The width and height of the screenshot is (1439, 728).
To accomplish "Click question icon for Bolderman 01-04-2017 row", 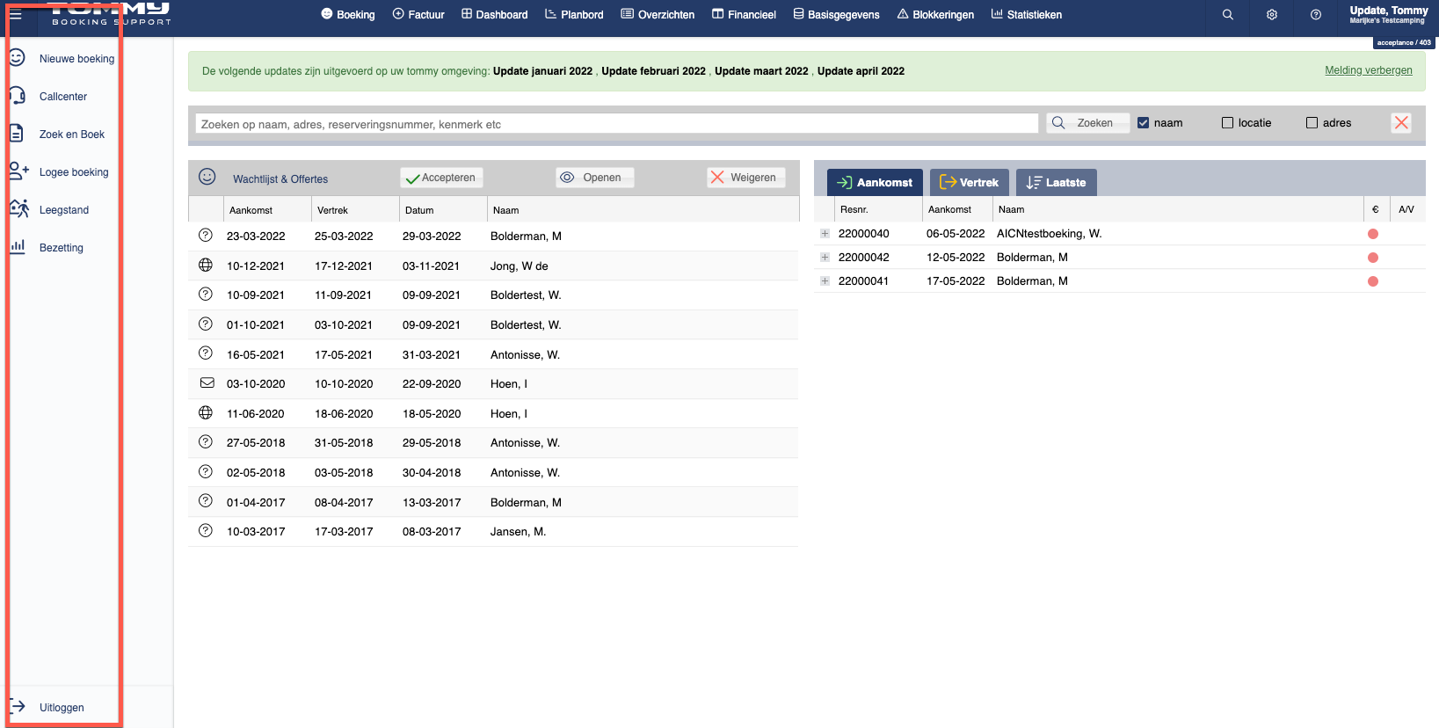I will [206, 501].
